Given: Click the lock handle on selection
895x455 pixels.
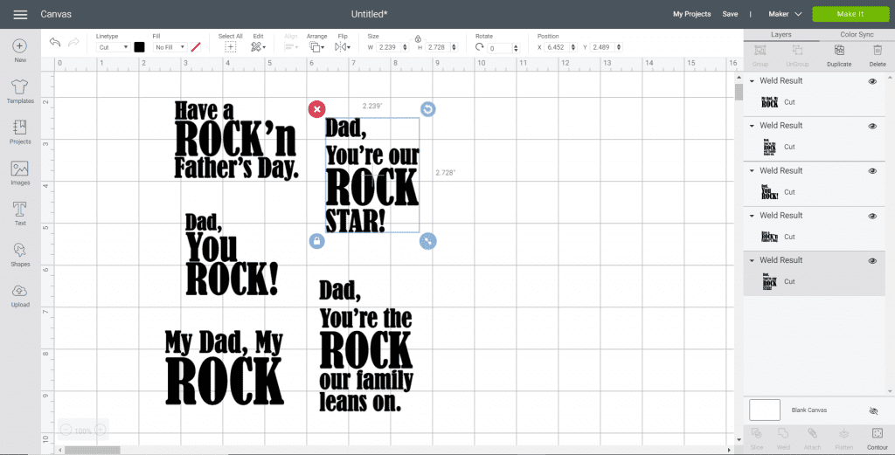Looking at the screenshot, I should click(316, 241).
